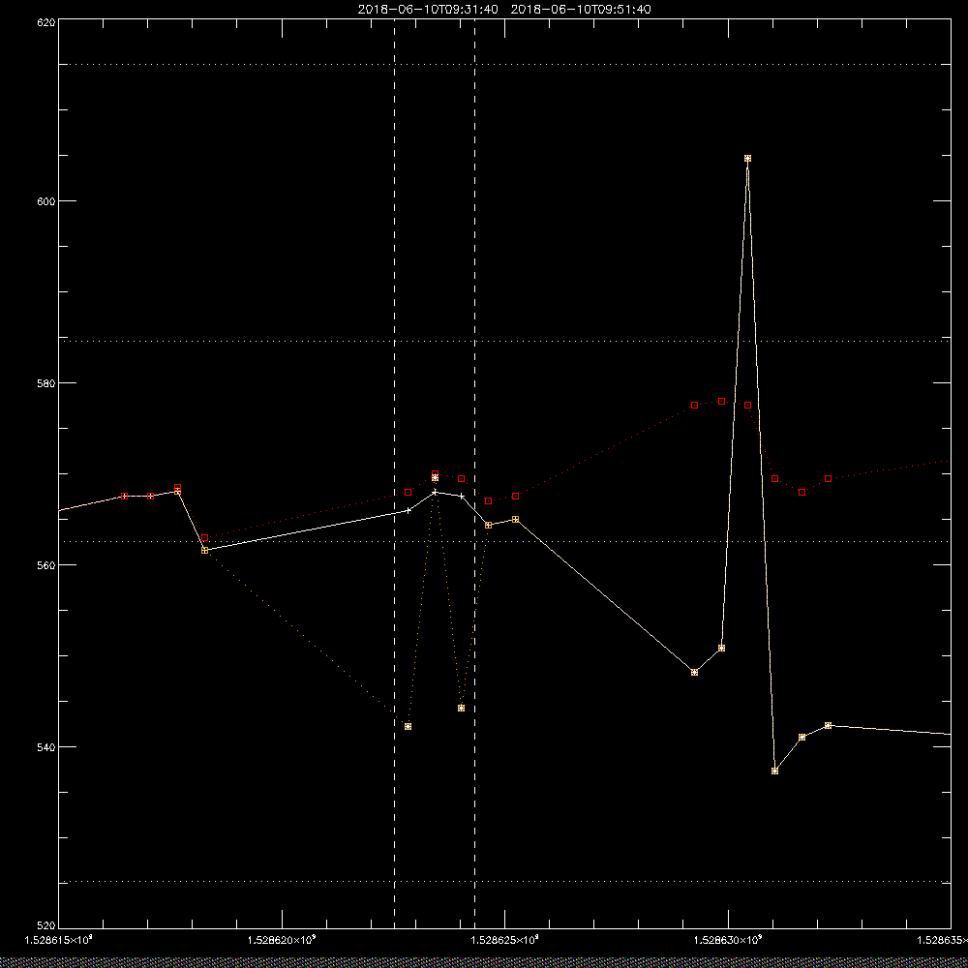Click the y-axis label 600
968x968 pixels.
(x=45, y=201)
